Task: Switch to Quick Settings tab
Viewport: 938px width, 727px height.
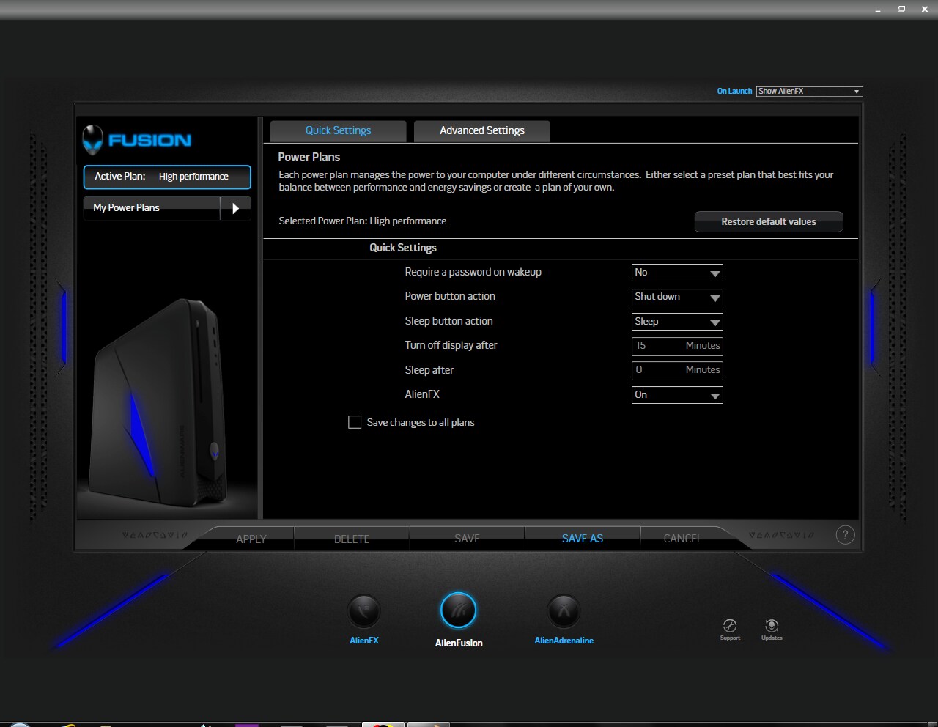Action: pos(338,130)
